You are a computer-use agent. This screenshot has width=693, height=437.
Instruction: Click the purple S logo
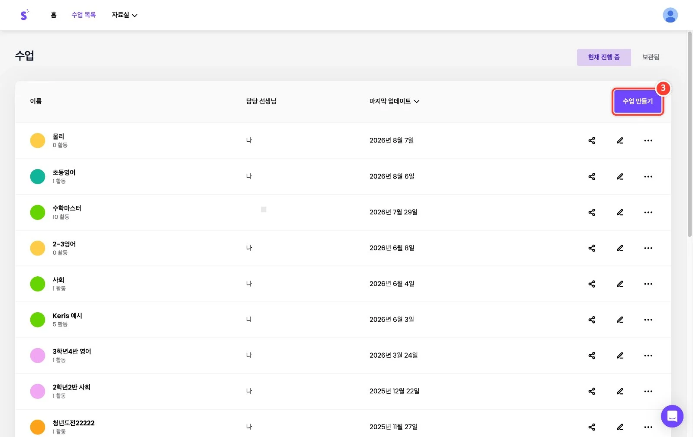(24, 15)
